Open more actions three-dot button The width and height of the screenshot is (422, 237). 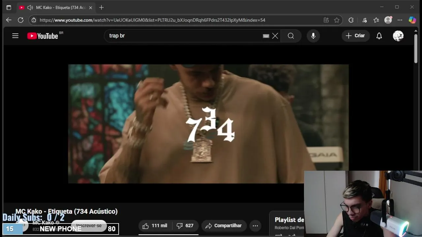pyautogui.click(x=255, y=225)
